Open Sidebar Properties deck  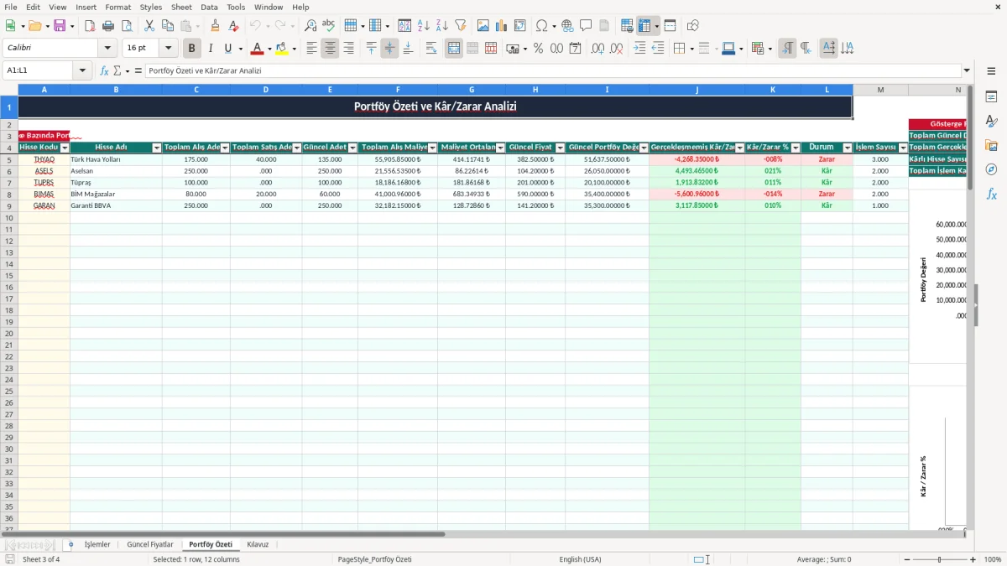click(x=991, y=96)
